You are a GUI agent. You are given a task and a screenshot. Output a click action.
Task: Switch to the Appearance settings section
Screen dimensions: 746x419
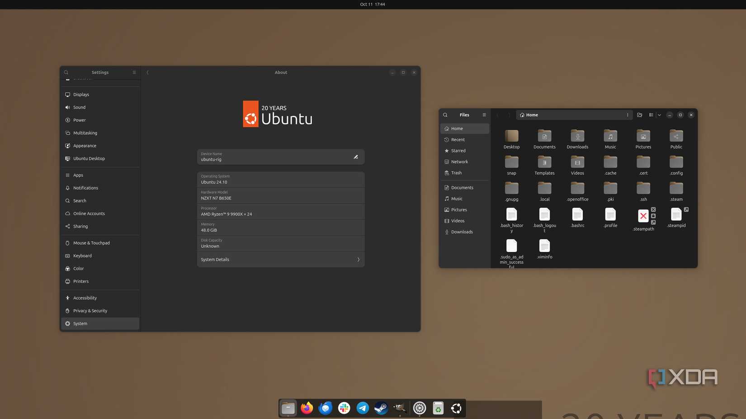[85, 145]
